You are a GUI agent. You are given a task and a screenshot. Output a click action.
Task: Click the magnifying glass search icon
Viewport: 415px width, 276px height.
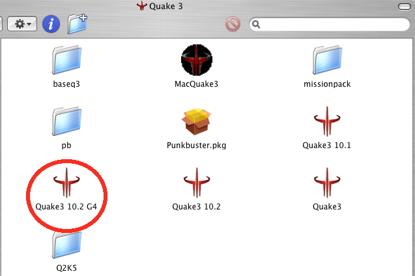(x=256, y=24)
